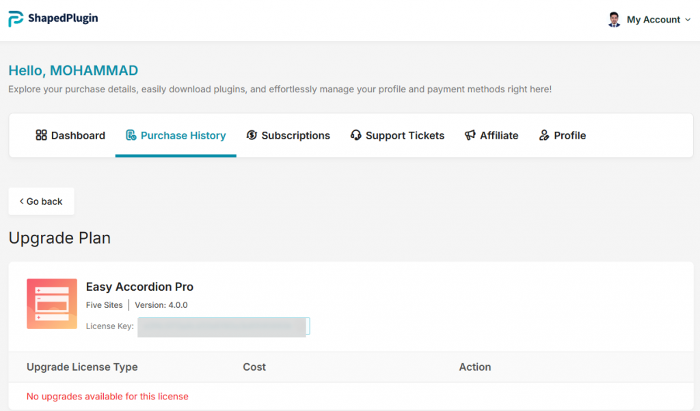
Task: Click the Support Tickets headset icon
Action: pos(356,135)
